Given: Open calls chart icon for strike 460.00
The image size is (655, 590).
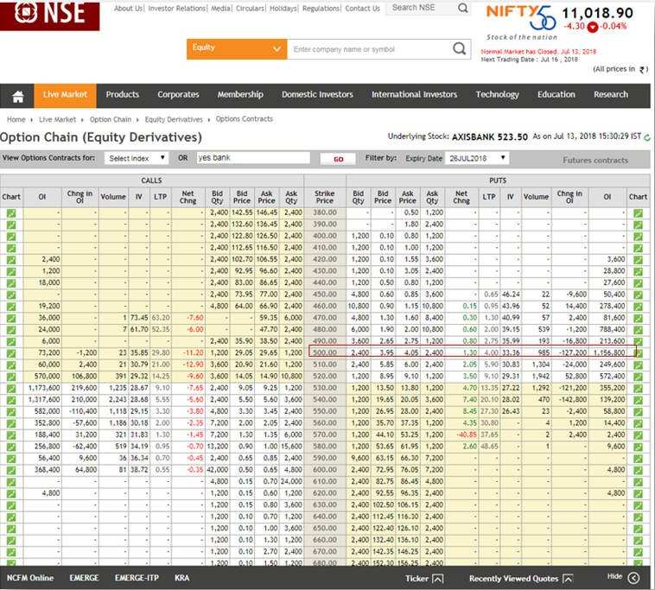Looking at the screenshot, I should tap(11, 307).
